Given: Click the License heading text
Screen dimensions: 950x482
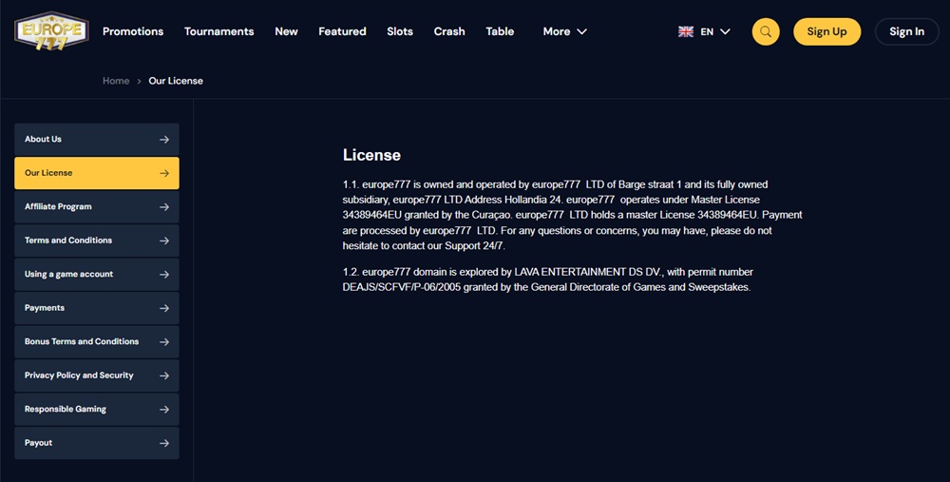Looking at the screenshot, I should click(x=371, y=155).
